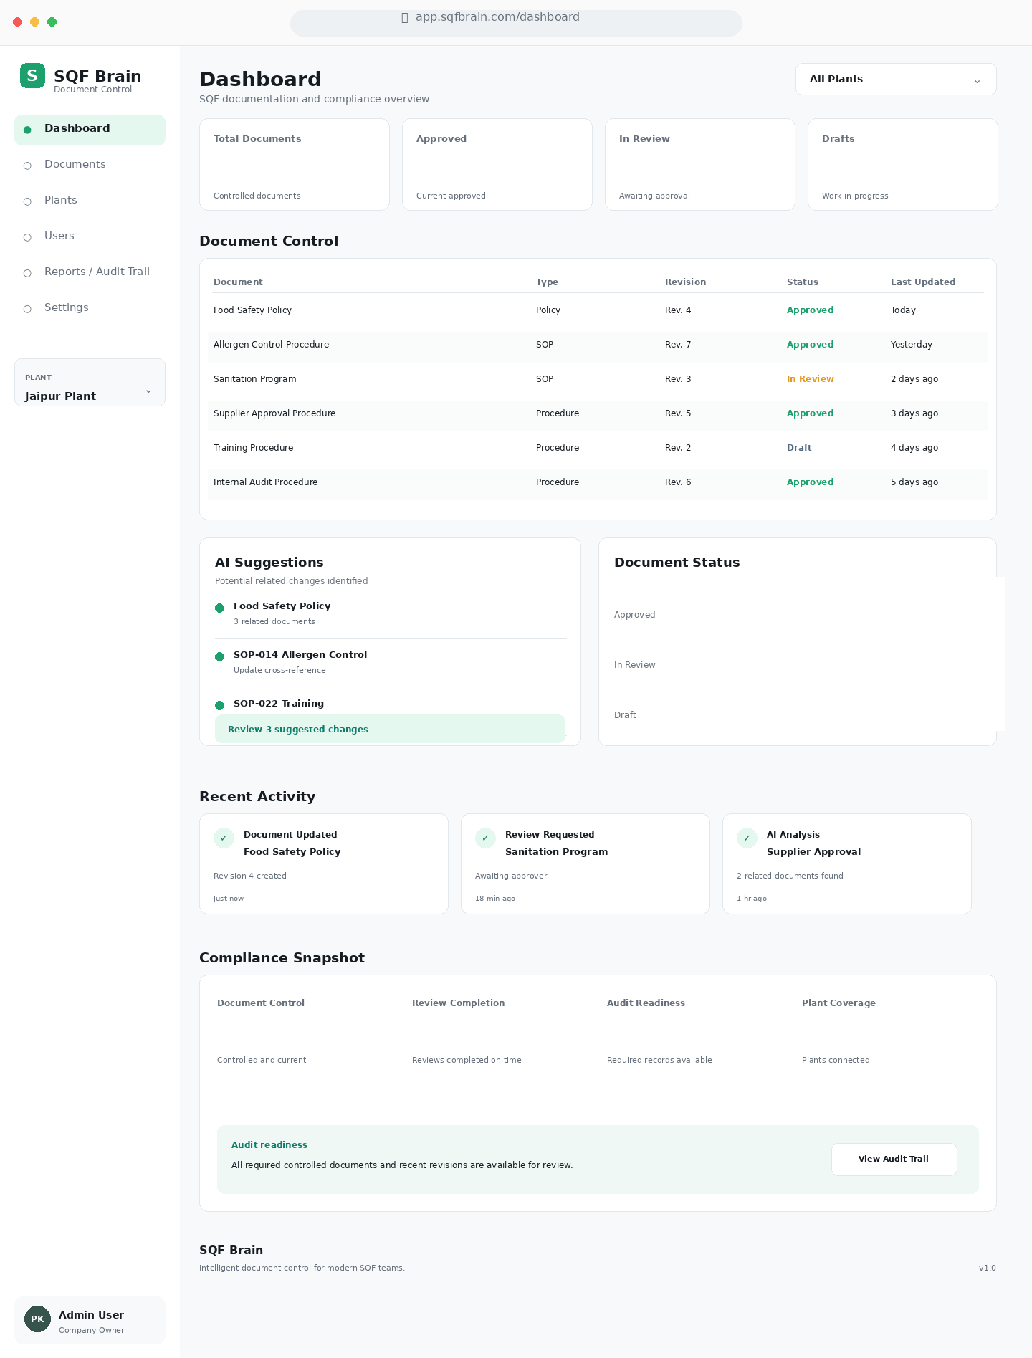
Task: Open Training Procedure table row
Action: coord(598,449)
